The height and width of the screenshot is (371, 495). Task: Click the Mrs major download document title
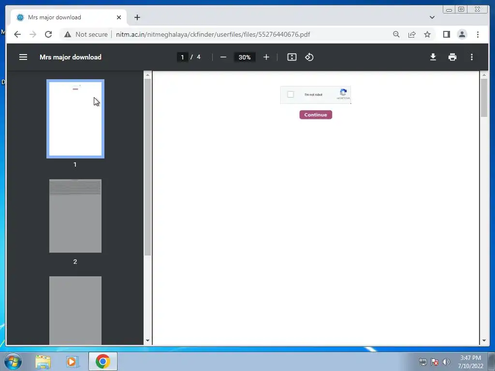point(71,57)
